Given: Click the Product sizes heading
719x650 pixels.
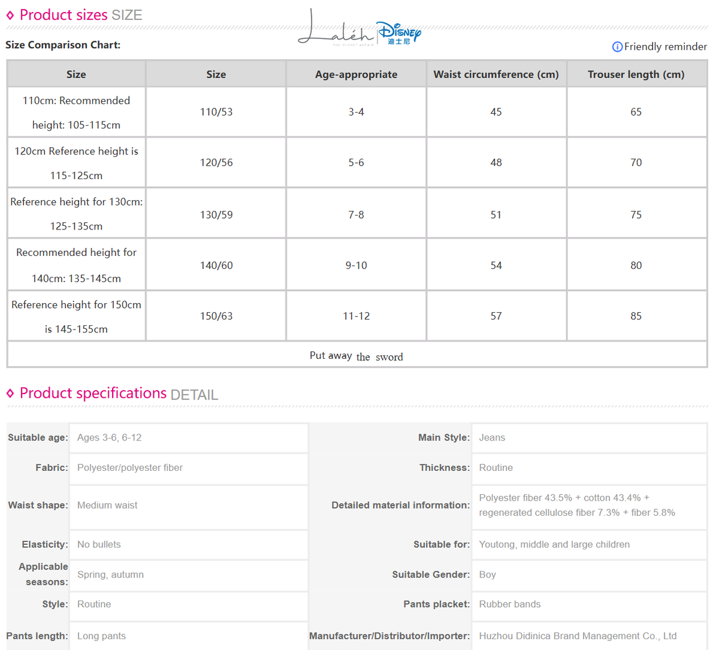Looking at the screenshot, I should [x=81, y=15].
